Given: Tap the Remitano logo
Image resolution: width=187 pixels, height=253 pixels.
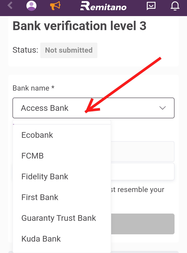Looking at the screenshot, I should [x=103, y=6].
